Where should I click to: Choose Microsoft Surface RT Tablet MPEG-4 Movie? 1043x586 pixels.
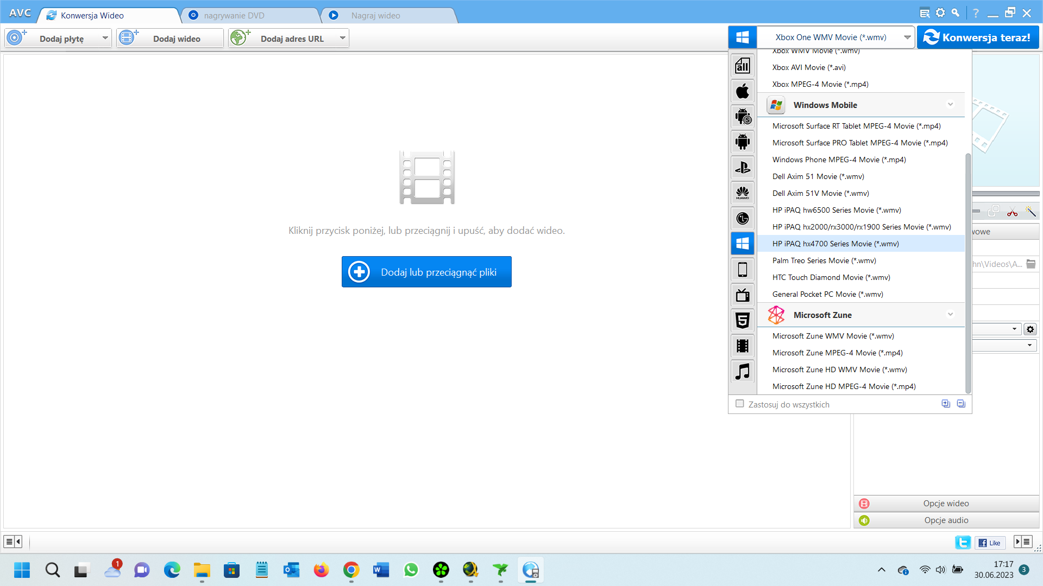pos(861,126)
